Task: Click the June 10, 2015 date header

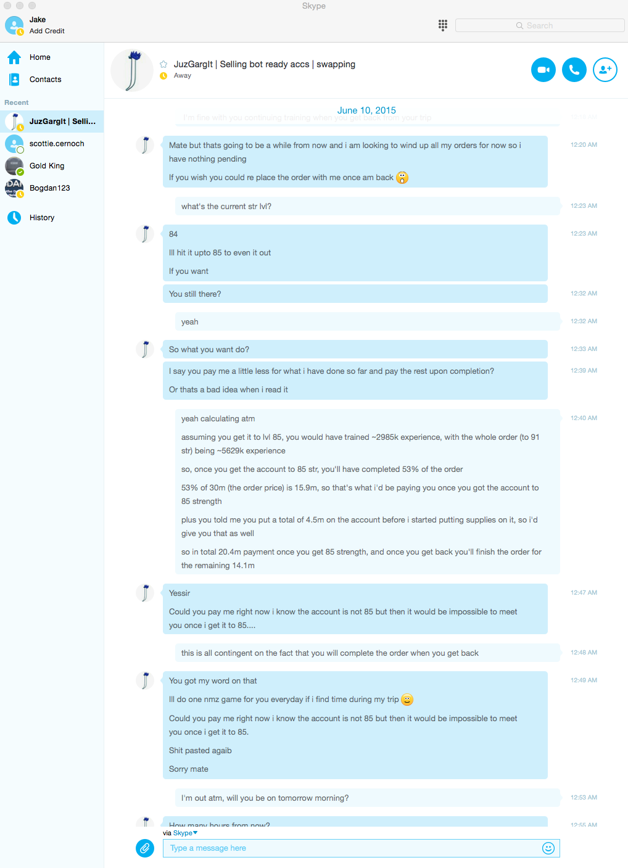Action: point(366,110)
